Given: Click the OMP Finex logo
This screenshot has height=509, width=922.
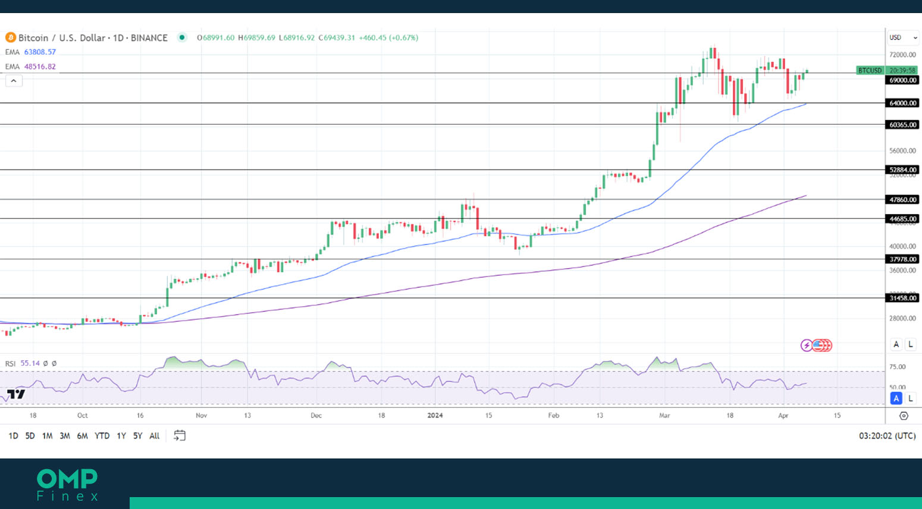Looking at the screenshot, I should click(67, 485).
